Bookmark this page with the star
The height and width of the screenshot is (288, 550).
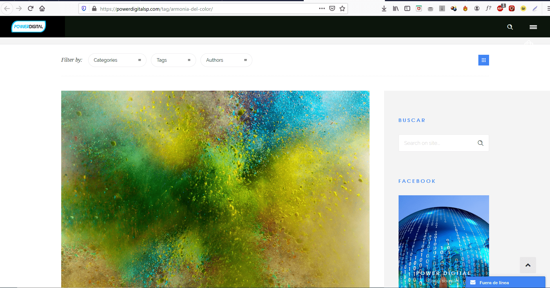pos(342,9)
